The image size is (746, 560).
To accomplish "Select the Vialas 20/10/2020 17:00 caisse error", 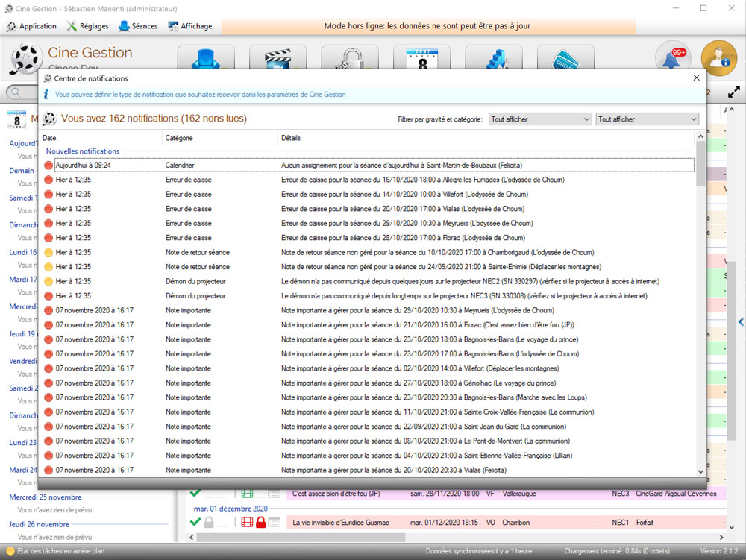I will [x=369, y=210].
